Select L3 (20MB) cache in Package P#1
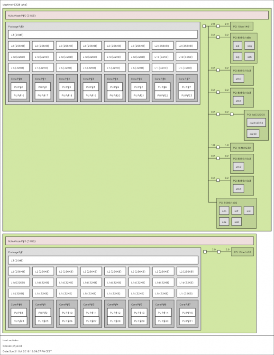The height and width of the screenshot is (355, 274). [x=103, y=260]
